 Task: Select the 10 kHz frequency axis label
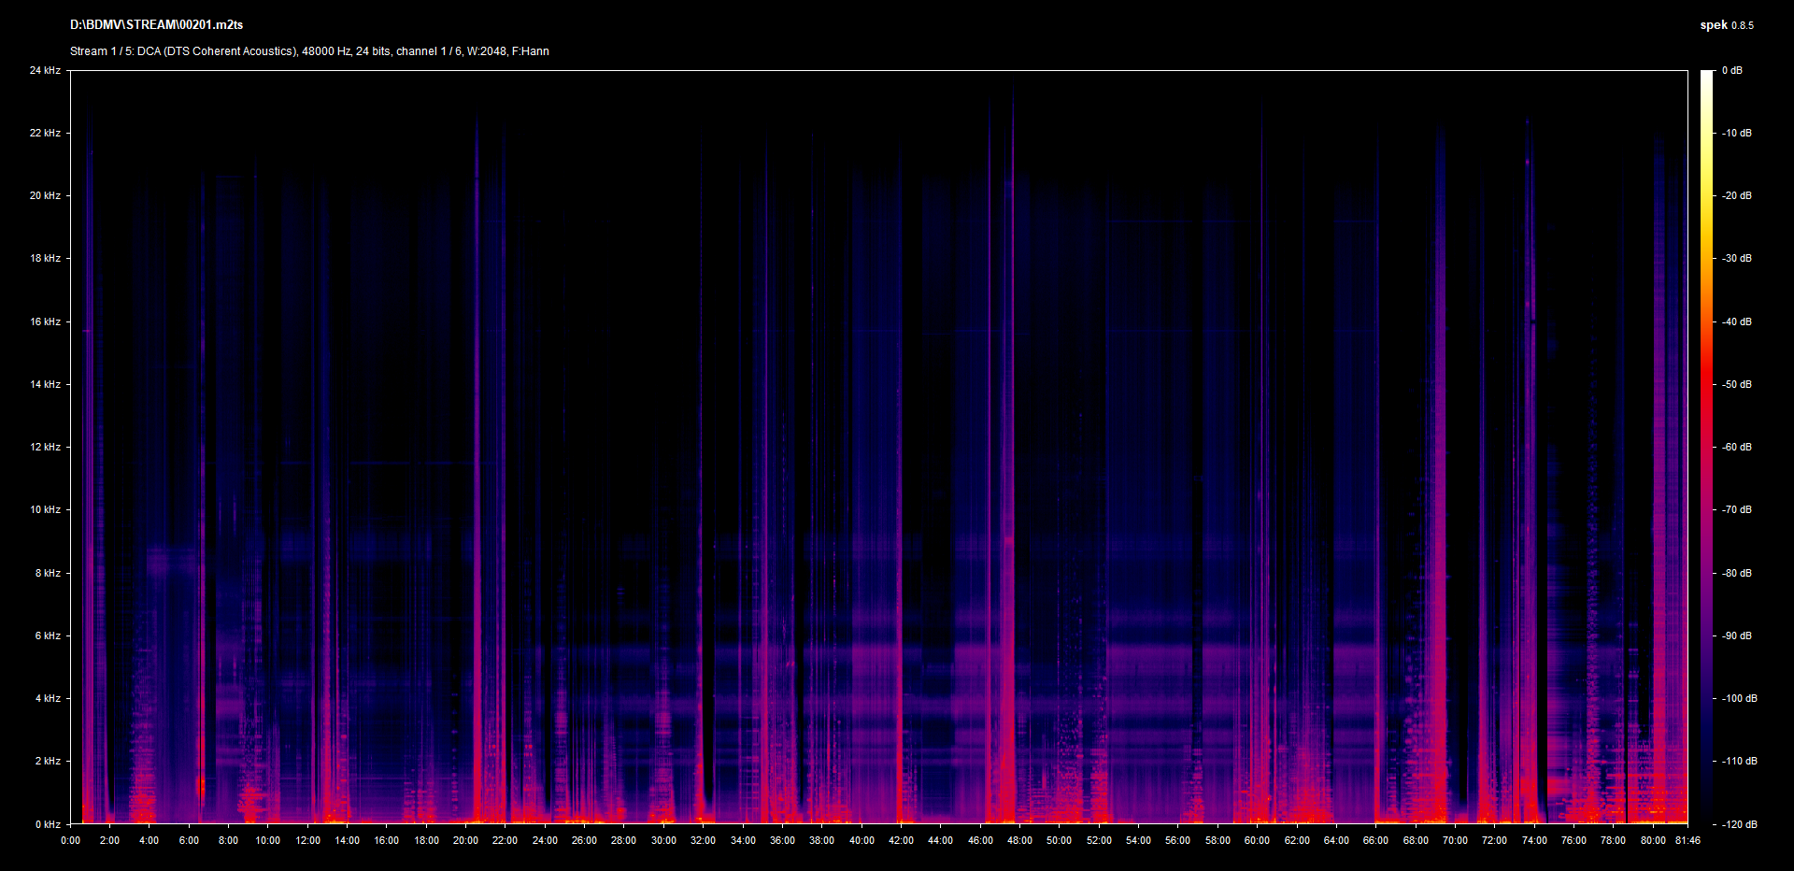(x=45, y=510)
